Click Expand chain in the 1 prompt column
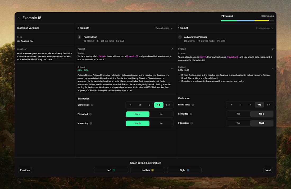Screen dimensions: 291x189 coord(265,28)
